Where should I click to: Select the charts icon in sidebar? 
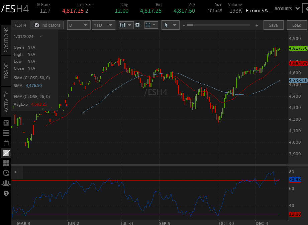6,153
